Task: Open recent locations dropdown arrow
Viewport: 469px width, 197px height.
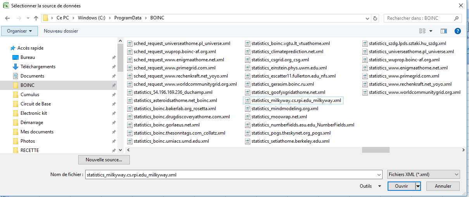Action: (28, 19)
